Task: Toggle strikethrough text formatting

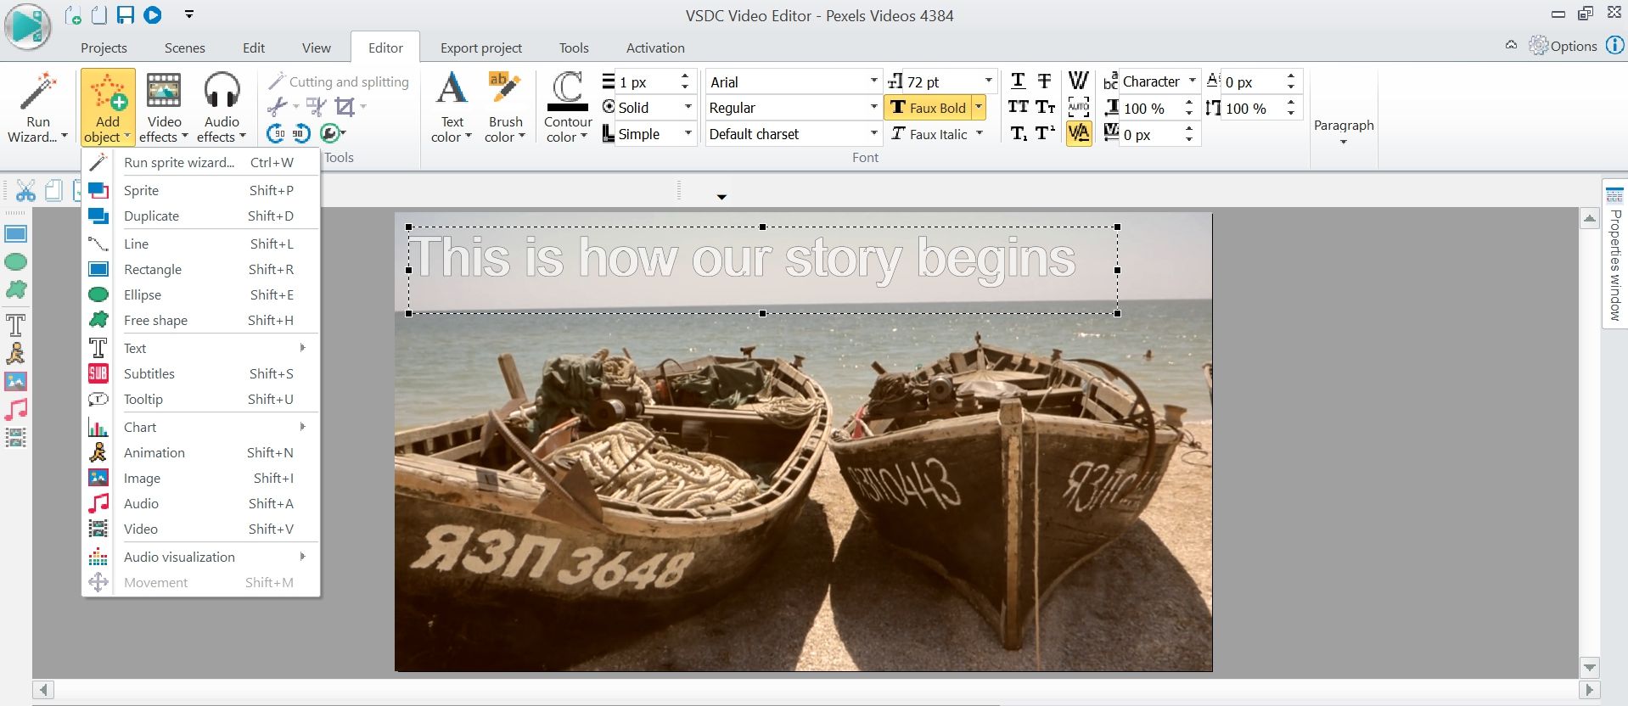Action: (x=1045, y=81)
